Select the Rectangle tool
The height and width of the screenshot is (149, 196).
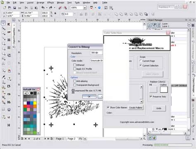[x=3, y=44]
